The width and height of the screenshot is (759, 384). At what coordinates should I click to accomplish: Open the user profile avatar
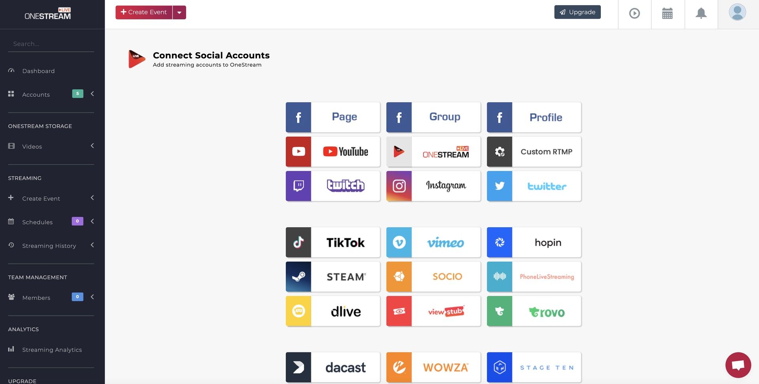pyautogui.click(x=737, y=12)
